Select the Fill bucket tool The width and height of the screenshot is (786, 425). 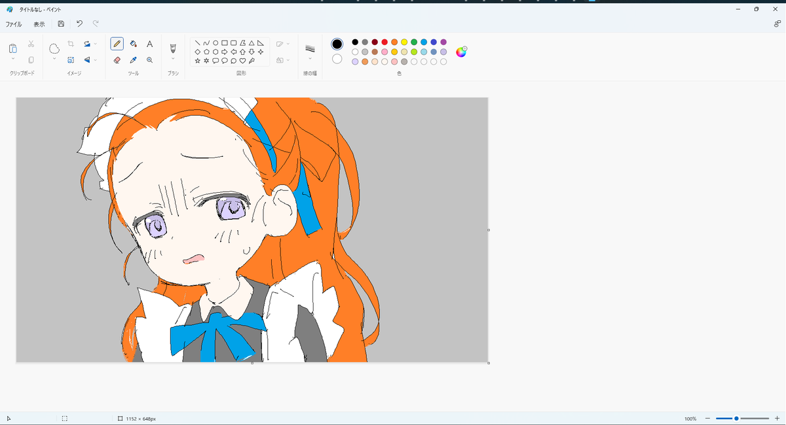[x=134, y=44]
